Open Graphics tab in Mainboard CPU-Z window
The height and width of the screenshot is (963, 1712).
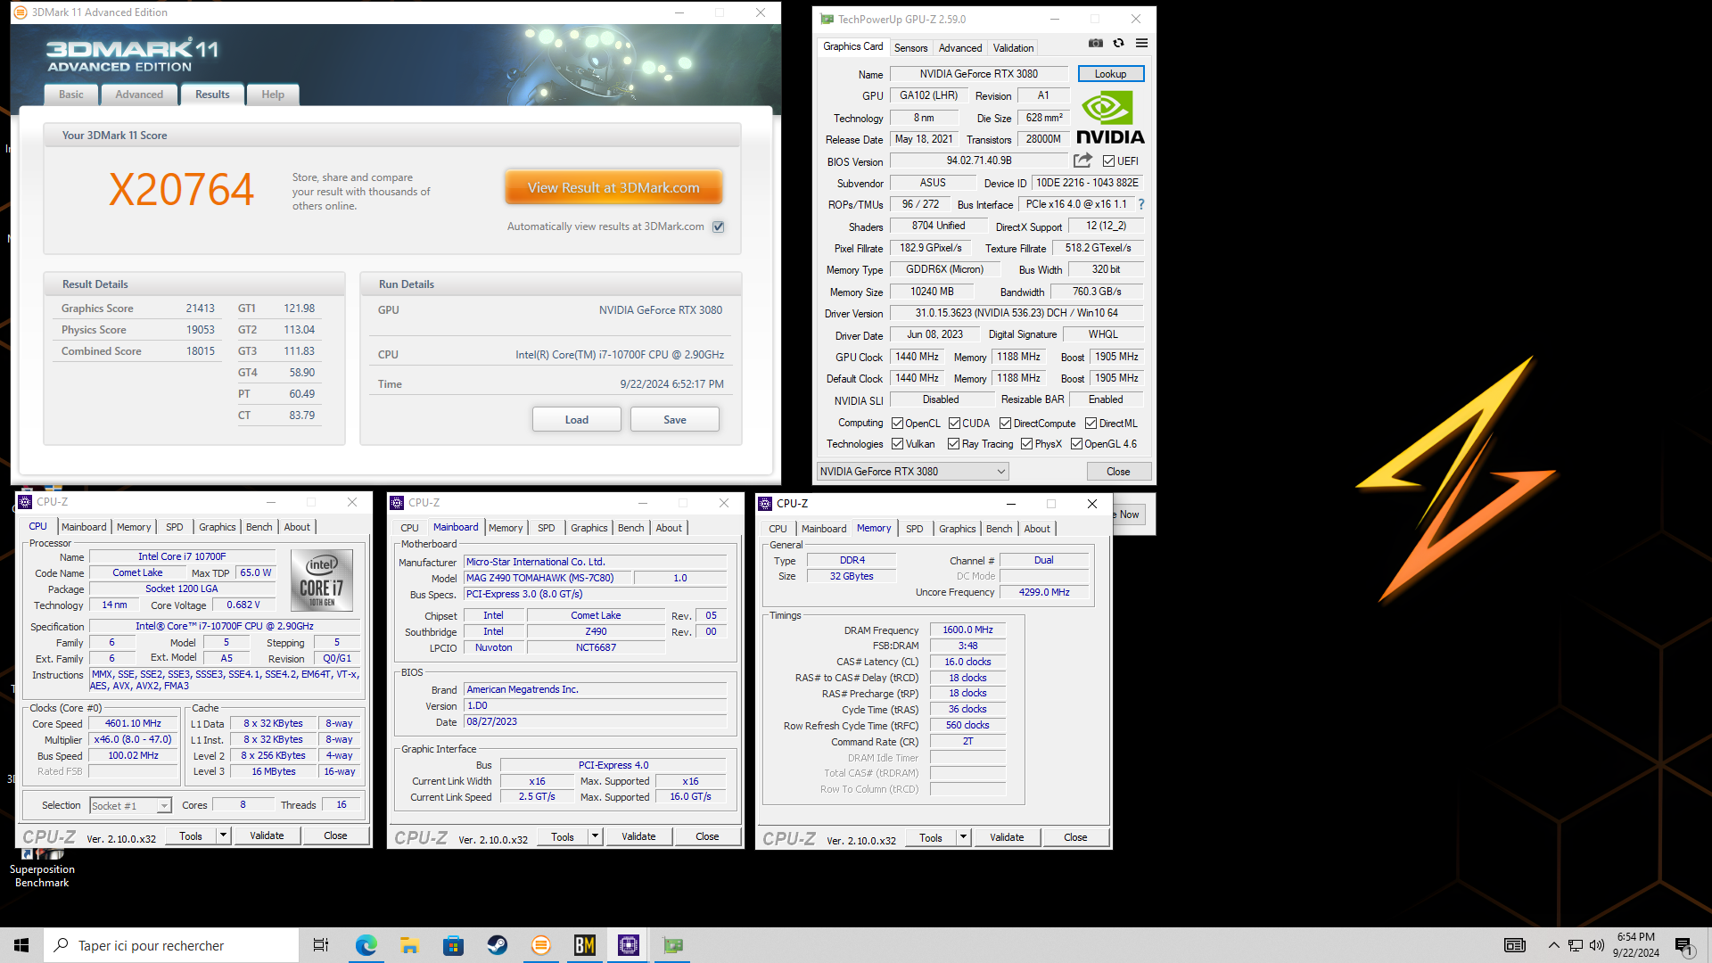point(589,528)
